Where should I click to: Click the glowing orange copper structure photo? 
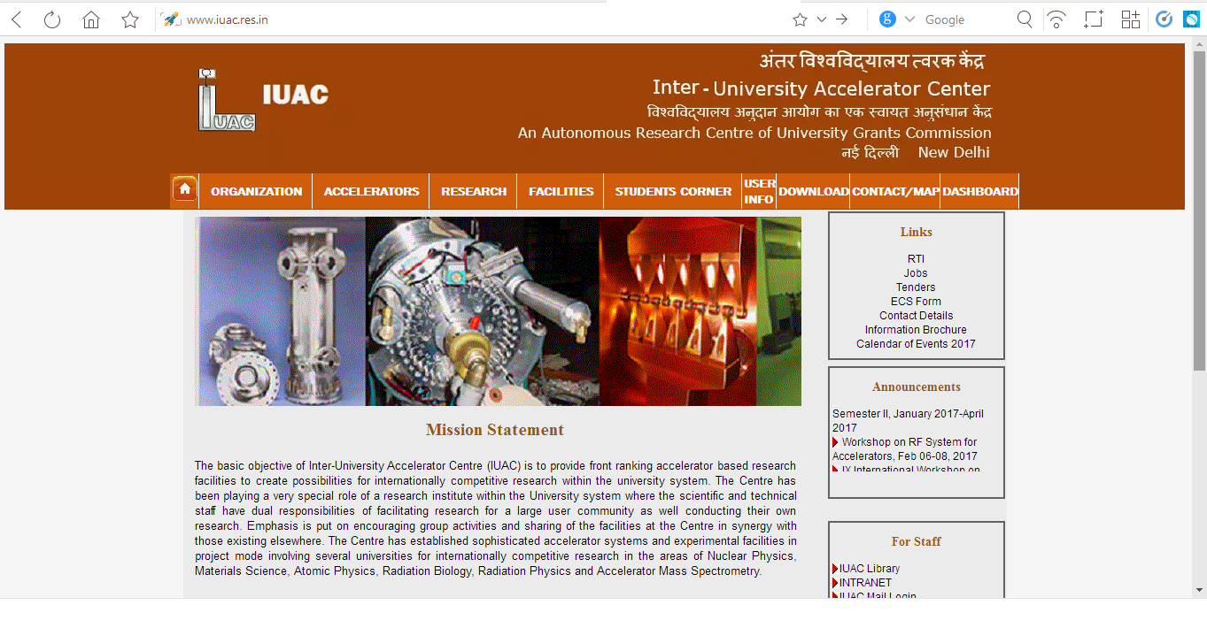677,311
